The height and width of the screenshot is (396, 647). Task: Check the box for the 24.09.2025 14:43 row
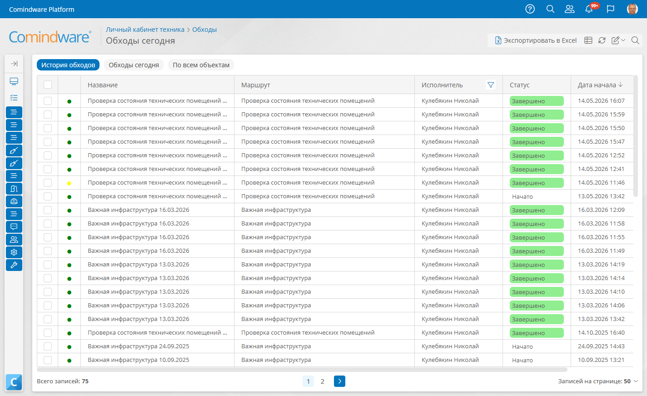48,346
